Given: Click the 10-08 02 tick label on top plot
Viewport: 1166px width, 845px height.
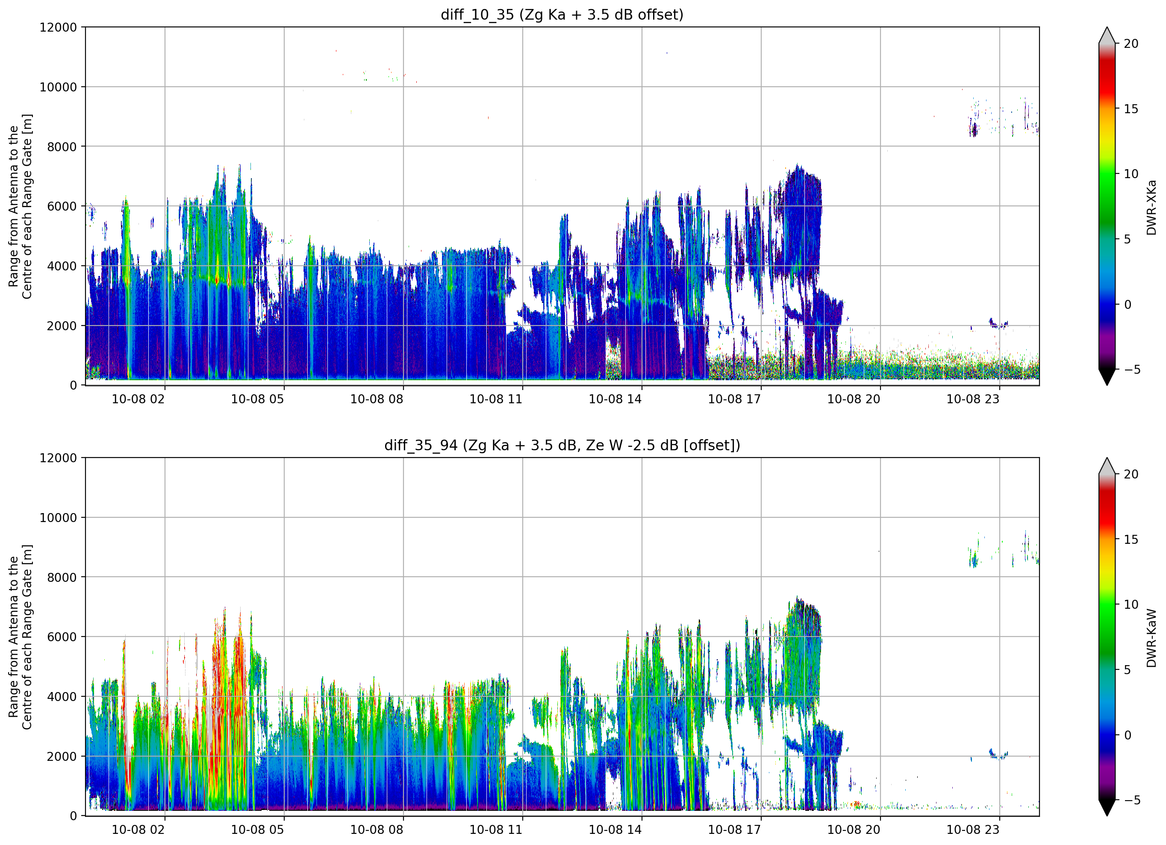Looking at the screenshot, I should [x=138, y=399].
